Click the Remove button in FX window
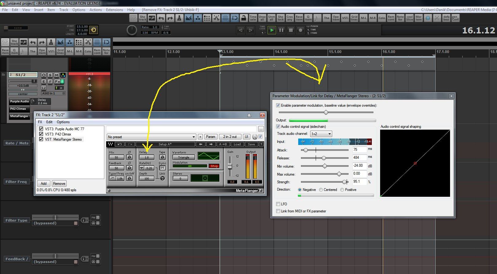The width and height of the screenshot is (497, 274). point(59,184)
